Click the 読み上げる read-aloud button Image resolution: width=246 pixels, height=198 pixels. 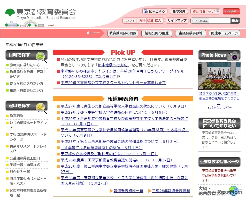coord(155,11)
